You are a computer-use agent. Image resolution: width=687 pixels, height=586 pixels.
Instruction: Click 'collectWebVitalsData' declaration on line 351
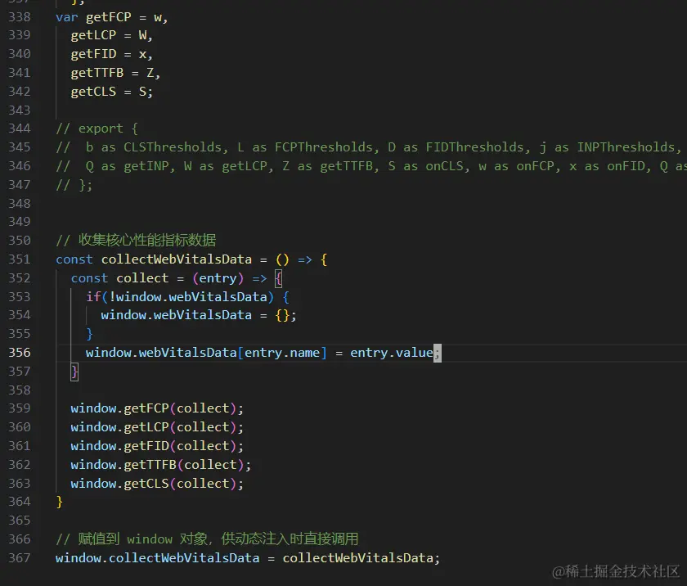tap(177, 259)
